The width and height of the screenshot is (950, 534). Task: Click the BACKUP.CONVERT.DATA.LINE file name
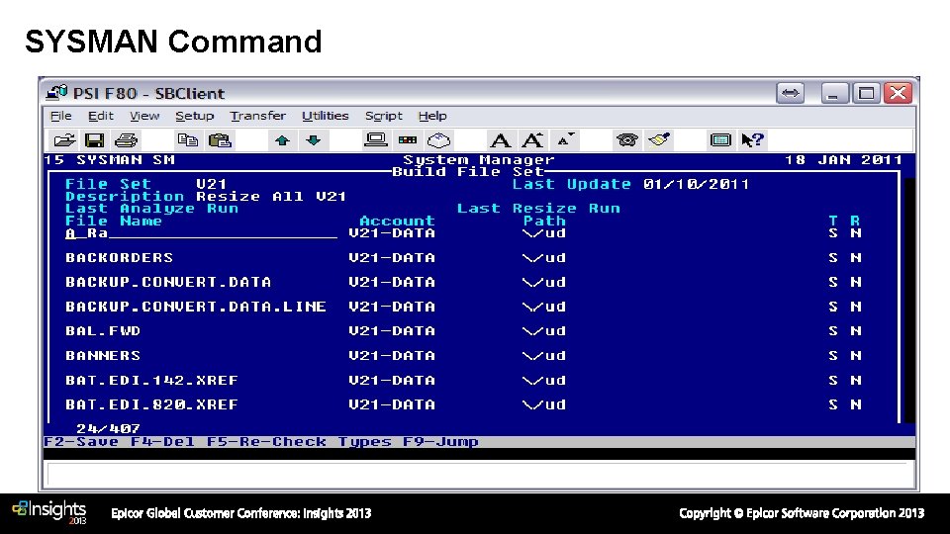coord(196,307)
